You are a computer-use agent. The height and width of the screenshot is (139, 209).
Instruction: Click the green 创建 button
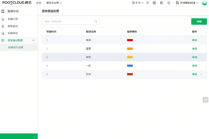pyautogui.click(x=199, y=21)
